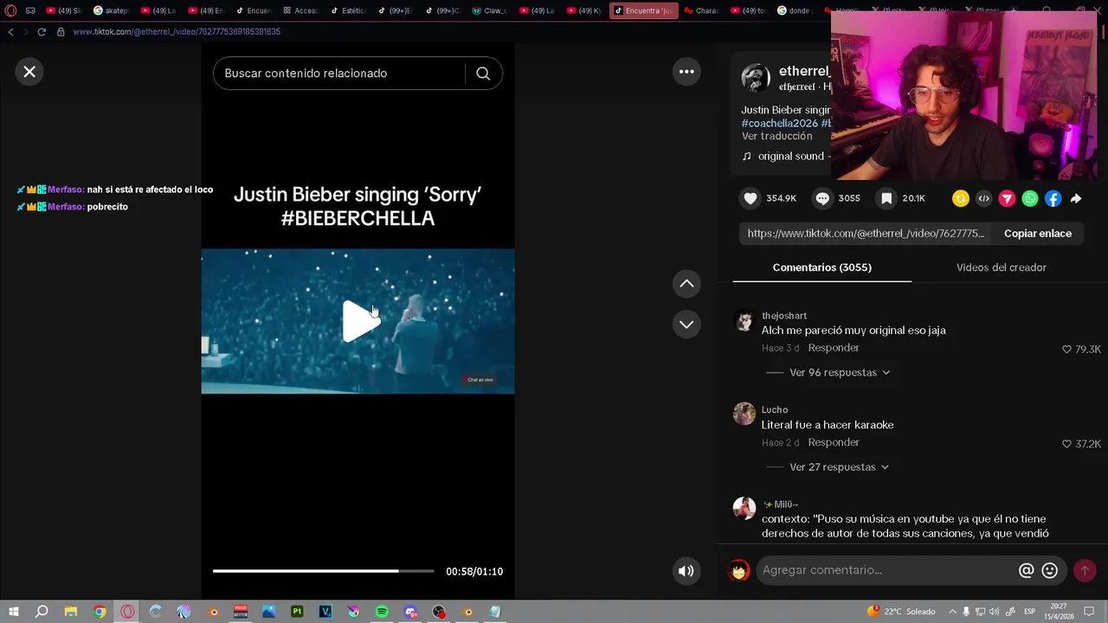Open Lucho's profile avatar
1108x623 pixels.
pyautogui.click(x=744, y=414)
